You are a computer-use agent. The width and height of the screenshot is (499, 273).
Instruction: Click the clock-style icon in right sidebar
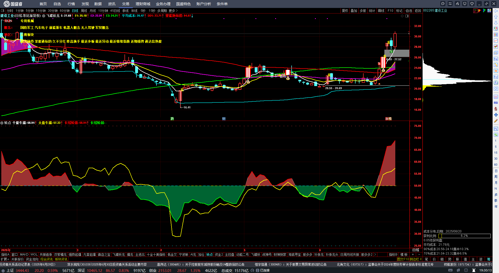click(x=496, y=89)
